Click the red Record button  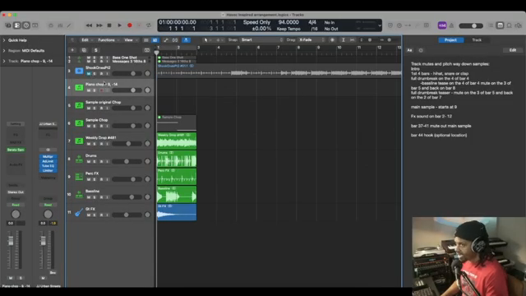click(130, 25)
